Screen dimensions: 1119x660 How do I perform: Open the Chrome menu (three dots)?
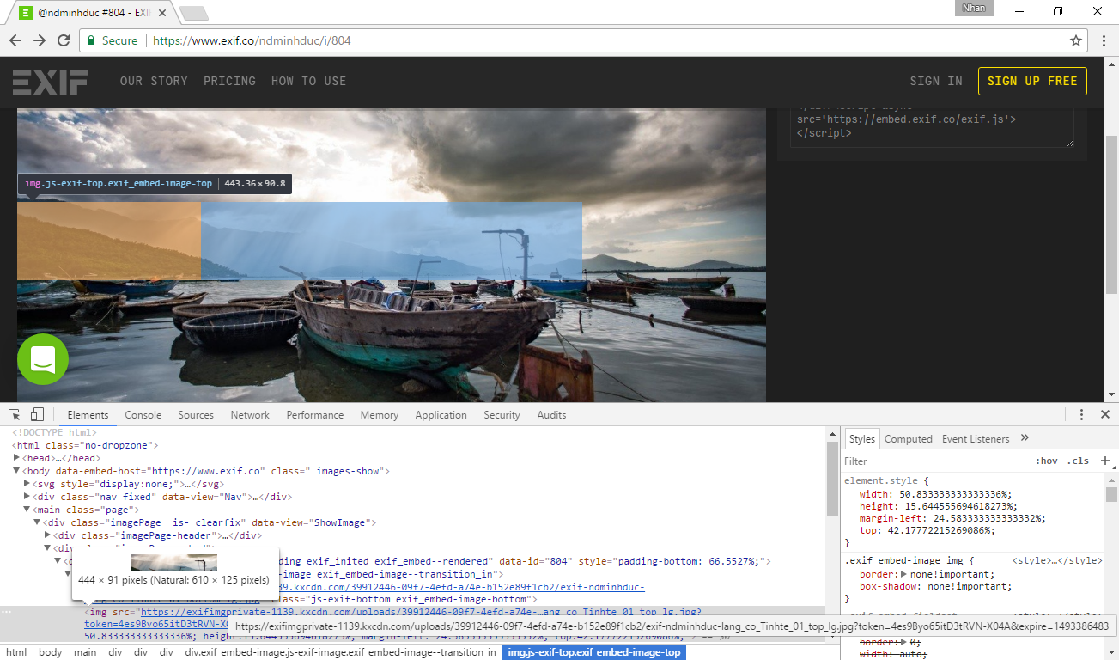point(1104,40)
